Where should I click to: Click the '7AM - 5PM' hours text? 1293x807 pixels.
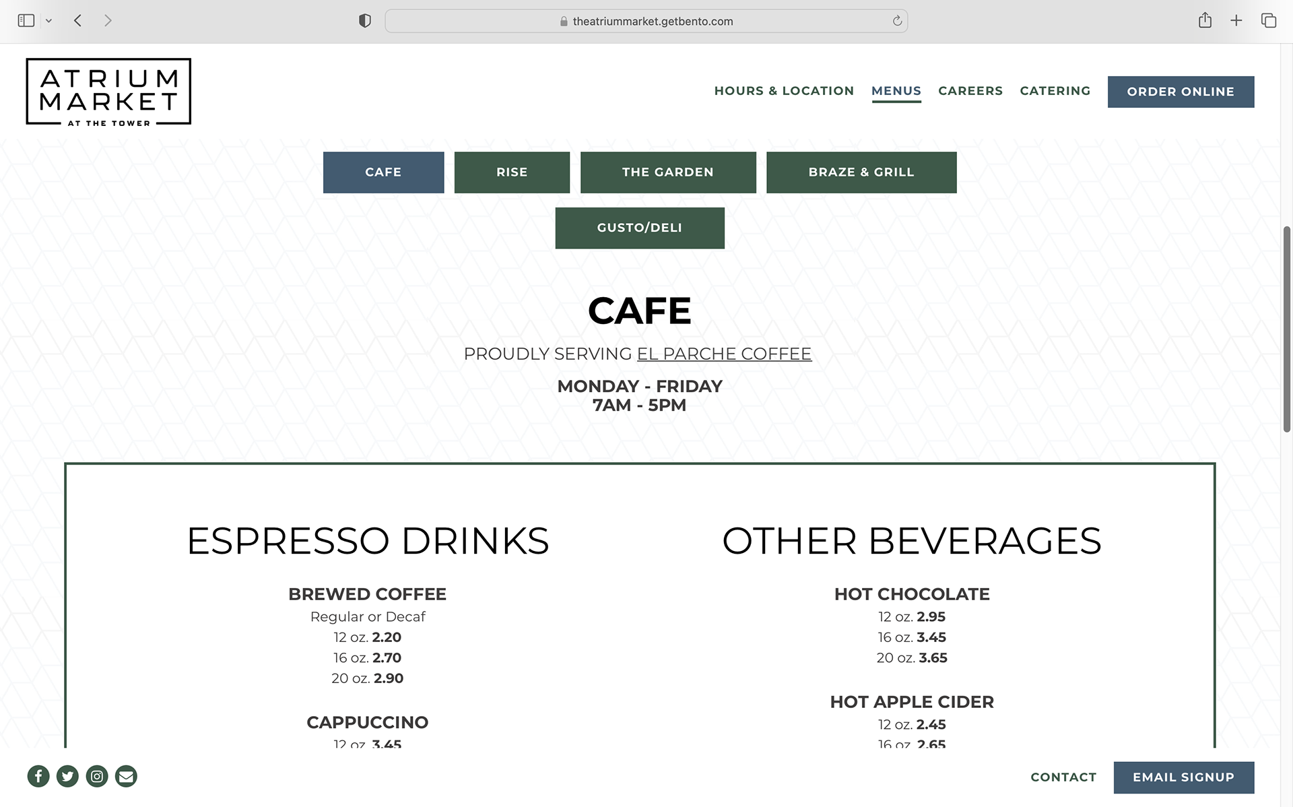pyautogui.click(x=640, y=405)
